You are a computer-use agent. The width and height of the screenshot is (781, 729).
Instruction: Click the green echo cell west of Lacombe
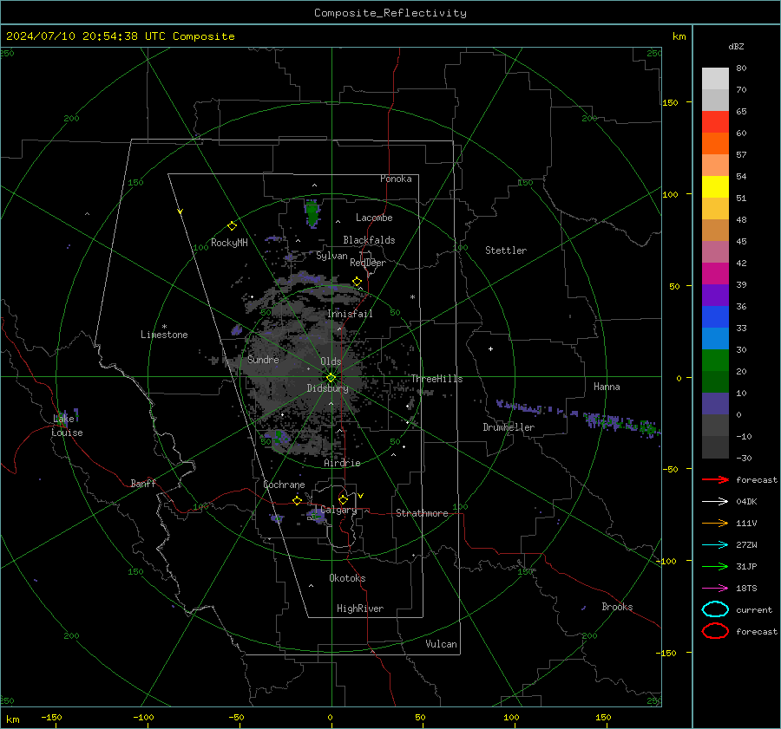click(x=312, y=213)
